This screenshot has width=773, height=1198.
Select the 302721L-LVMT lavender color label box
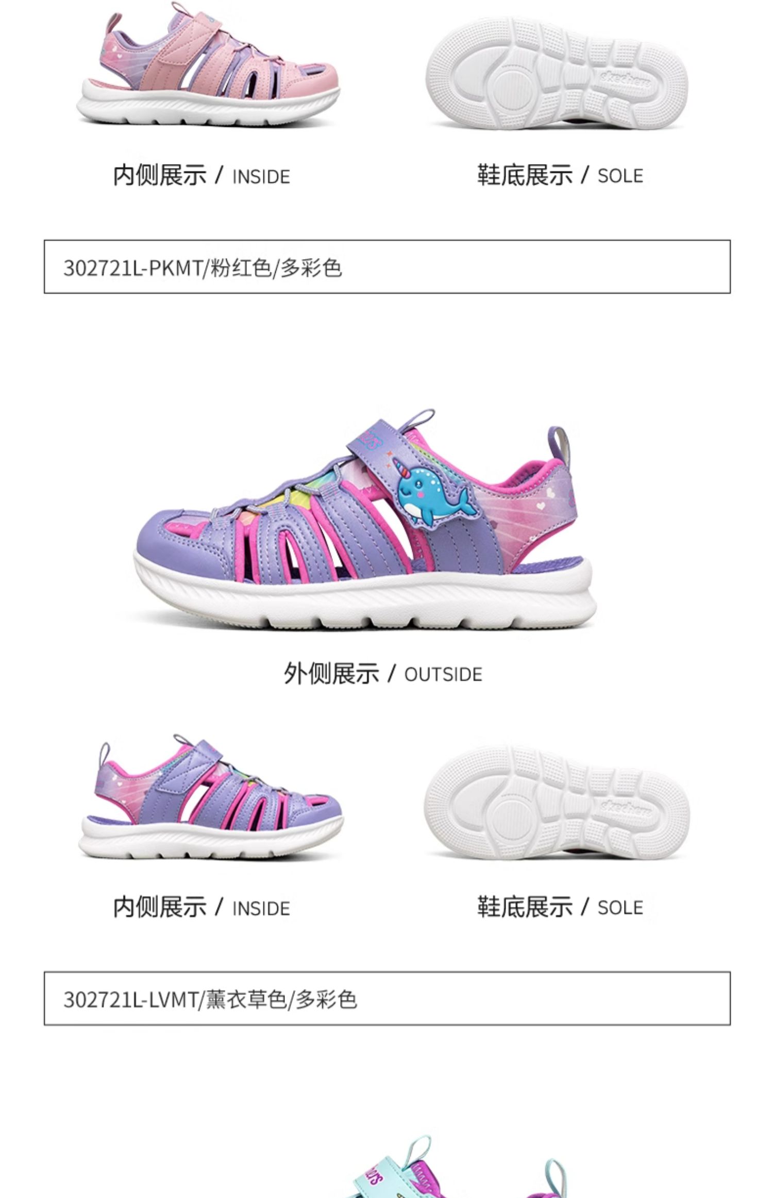(387, 998)
